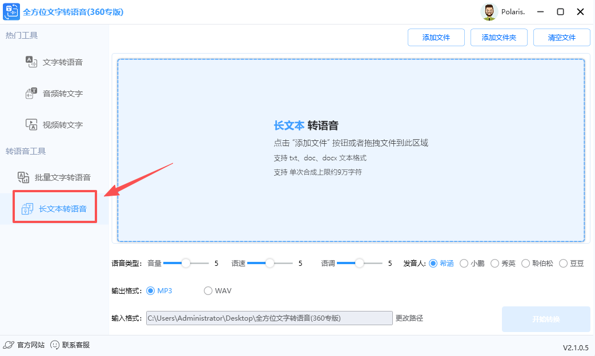Select the 音频转文字 tool
The width and height of the screenshot is (595, 356).
(55, 94)
